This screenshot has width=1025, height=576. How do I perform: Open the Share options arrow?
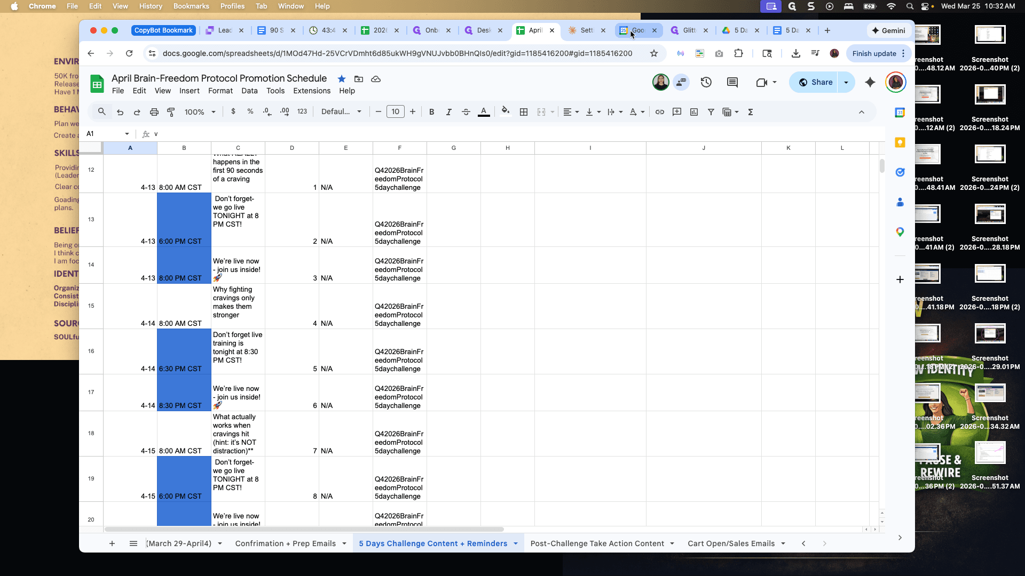coord(846,82)
